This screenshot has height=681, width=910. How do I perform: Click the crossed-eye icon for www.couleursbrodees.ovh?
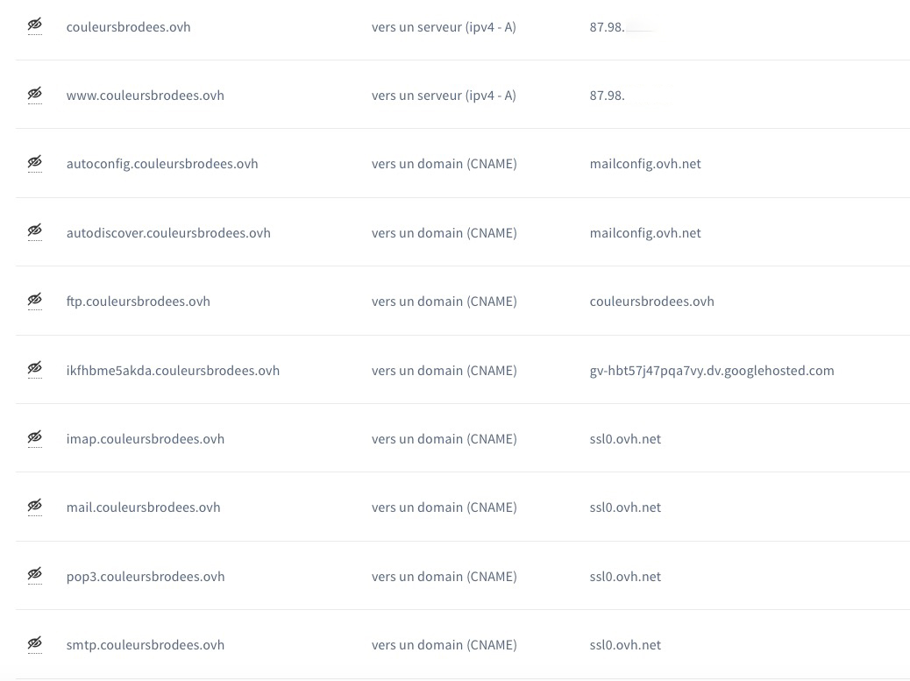click(x=35, y=94)
